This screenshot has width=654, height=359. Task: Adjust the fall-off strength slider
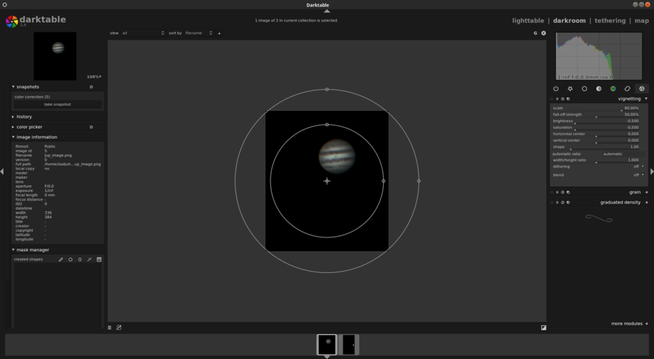(596, 115)
